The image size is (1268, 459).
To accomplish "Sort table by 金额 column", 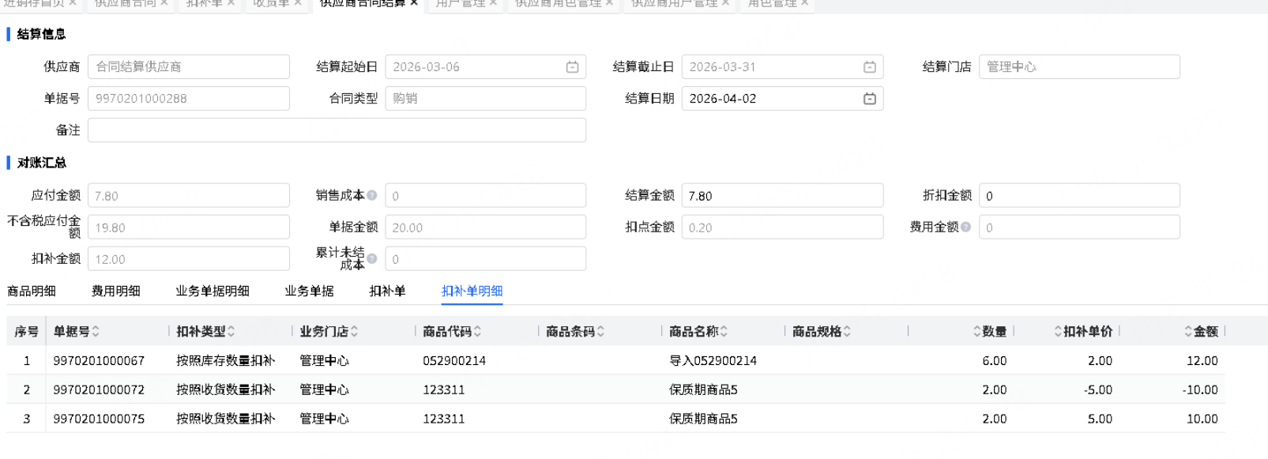I will pos(1188,332).
